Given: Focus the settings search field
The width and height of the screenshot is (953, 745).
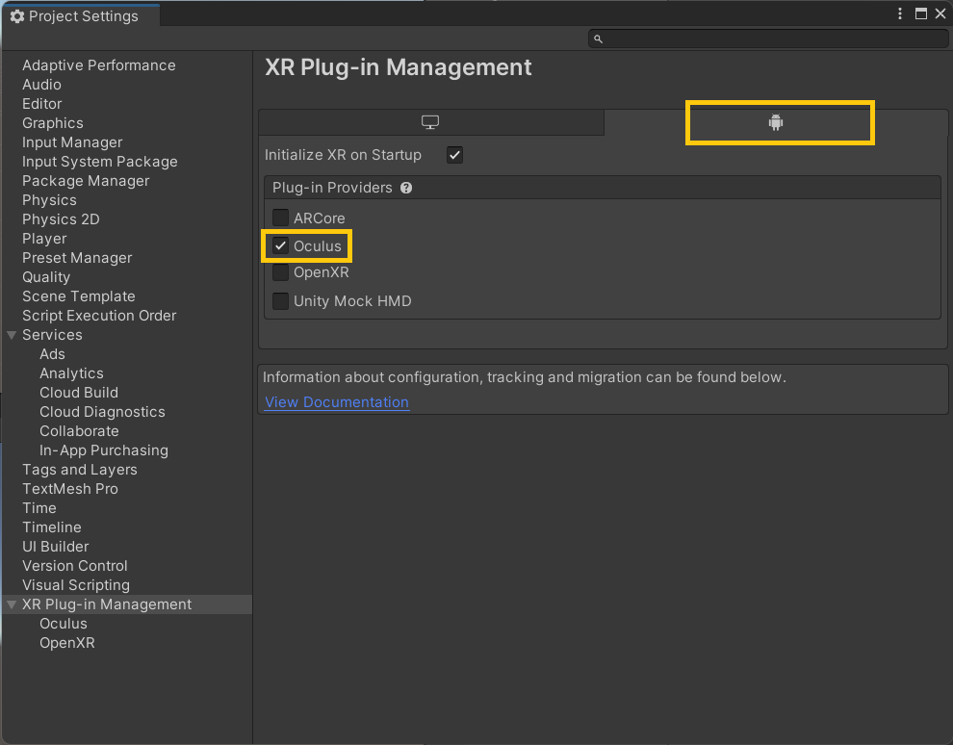Looking at the screenshot, I should pos(768,39).
